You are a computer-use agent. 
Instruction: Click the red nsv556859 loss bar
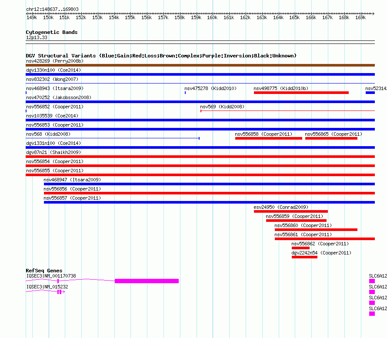pyautogui.click(x=296, y=221)
